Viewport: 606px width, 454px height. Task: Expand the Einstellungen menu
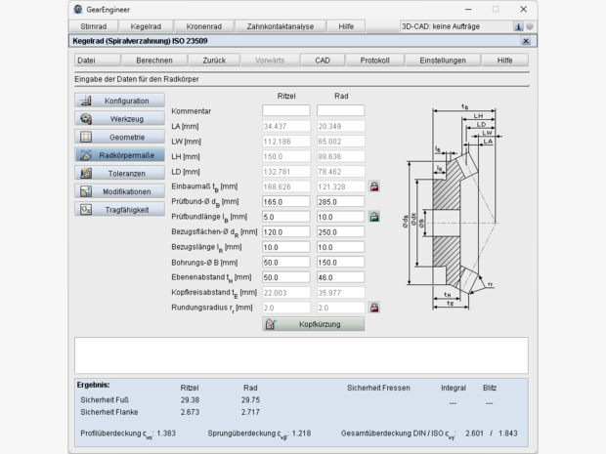[442, 60]
